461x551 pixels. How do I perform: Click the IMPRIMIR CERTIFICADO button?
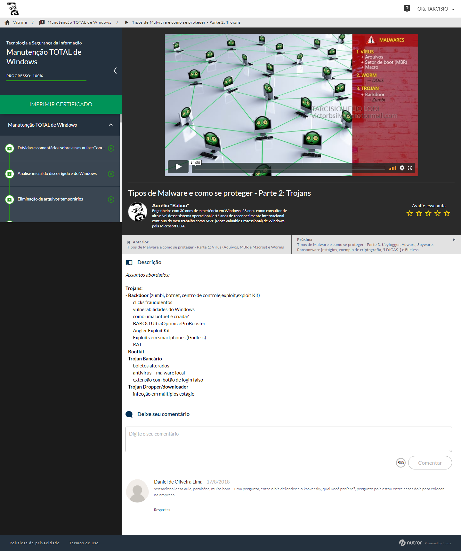pos(61,104)
